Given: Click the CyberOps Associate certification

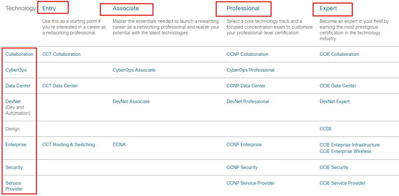Looking at the screenshot, I should (134, 70).
